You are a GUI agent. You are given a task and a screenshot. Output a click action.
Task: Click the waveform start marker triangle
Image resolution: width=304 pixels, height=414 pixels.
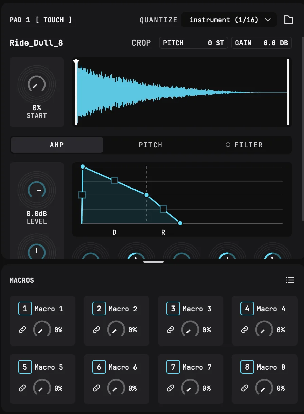76,62
